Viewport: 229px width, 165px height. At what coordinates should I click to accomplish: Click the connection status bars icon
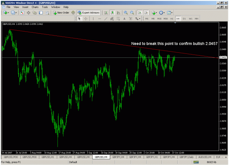pos(196,162)
